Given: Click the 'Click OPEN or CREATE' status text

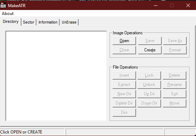Looking at the screenshot, I should tap(21, 132).
